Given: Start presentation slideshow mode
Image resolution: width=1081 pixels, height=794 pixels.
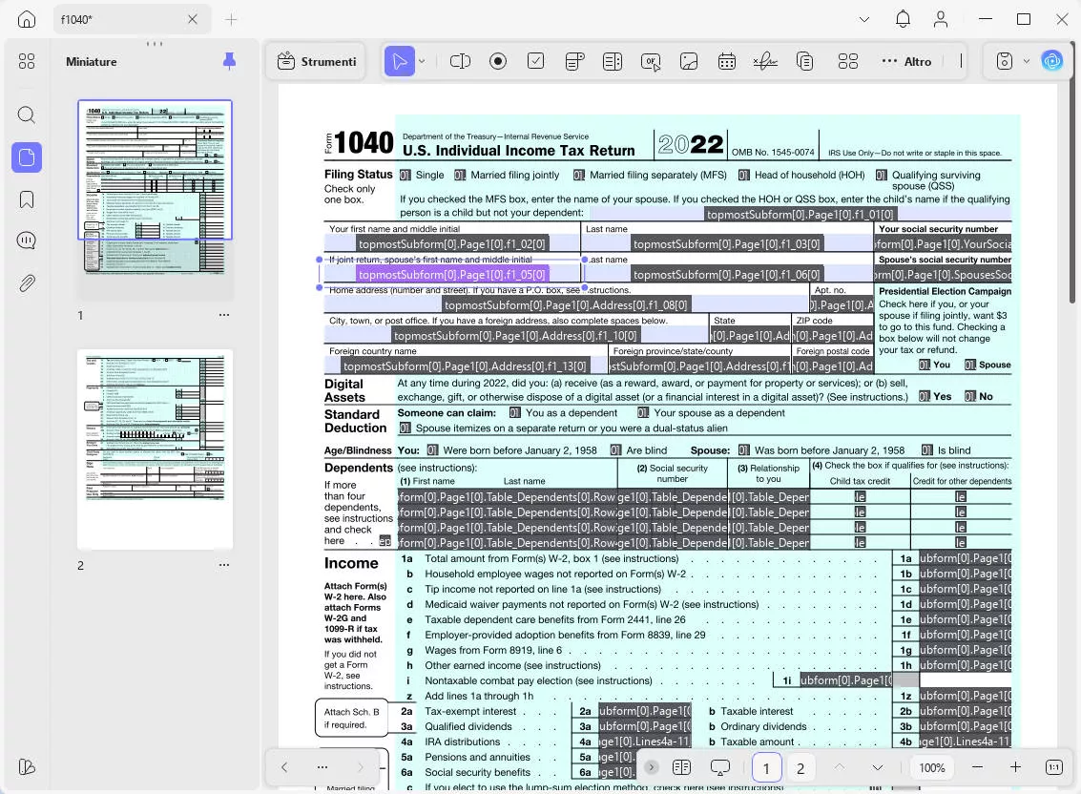Looking at the screenshot, I should 719,767.
